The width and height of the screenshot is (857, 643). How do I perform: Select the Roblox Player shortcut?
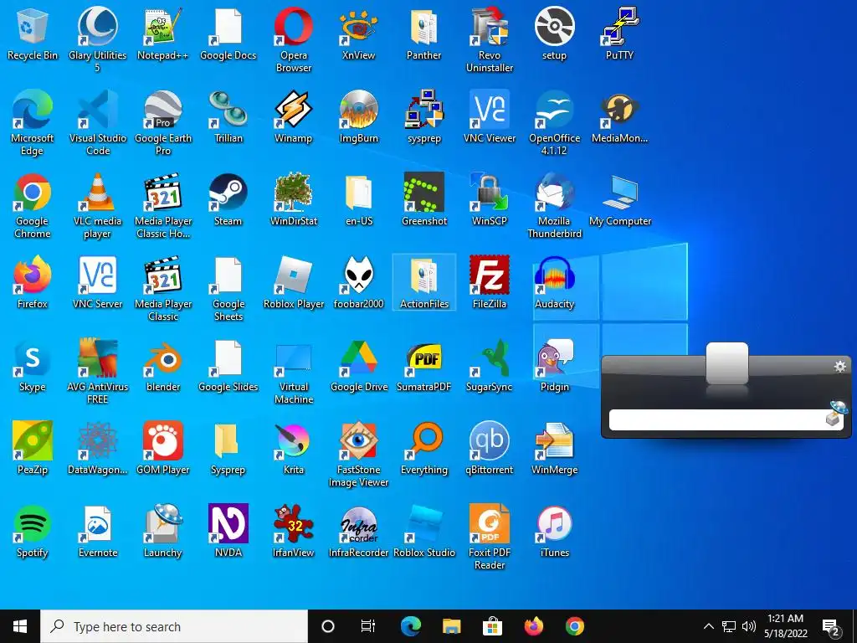pyautogui.click(x=294, y=283)
